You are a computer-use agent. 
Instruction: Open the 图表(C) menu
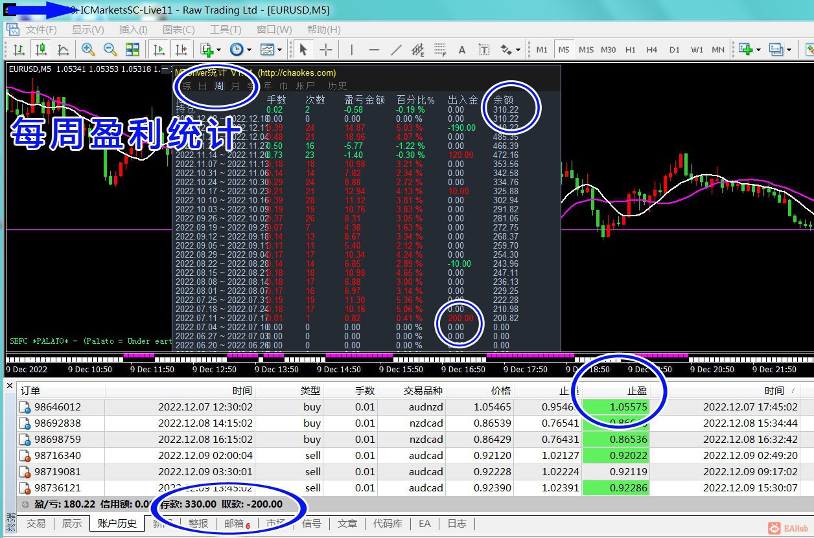coord(178,30)
